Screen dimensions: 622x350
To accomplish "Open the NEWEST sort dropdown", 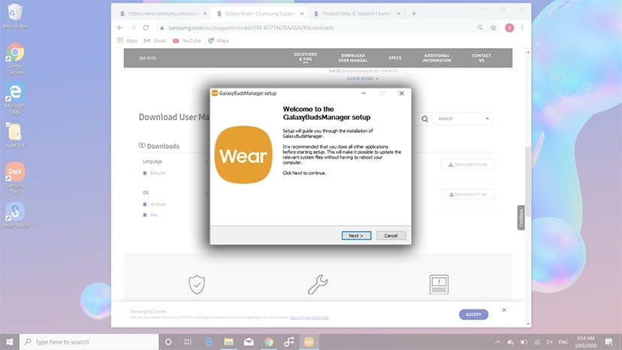I will (x=463, y=119).
